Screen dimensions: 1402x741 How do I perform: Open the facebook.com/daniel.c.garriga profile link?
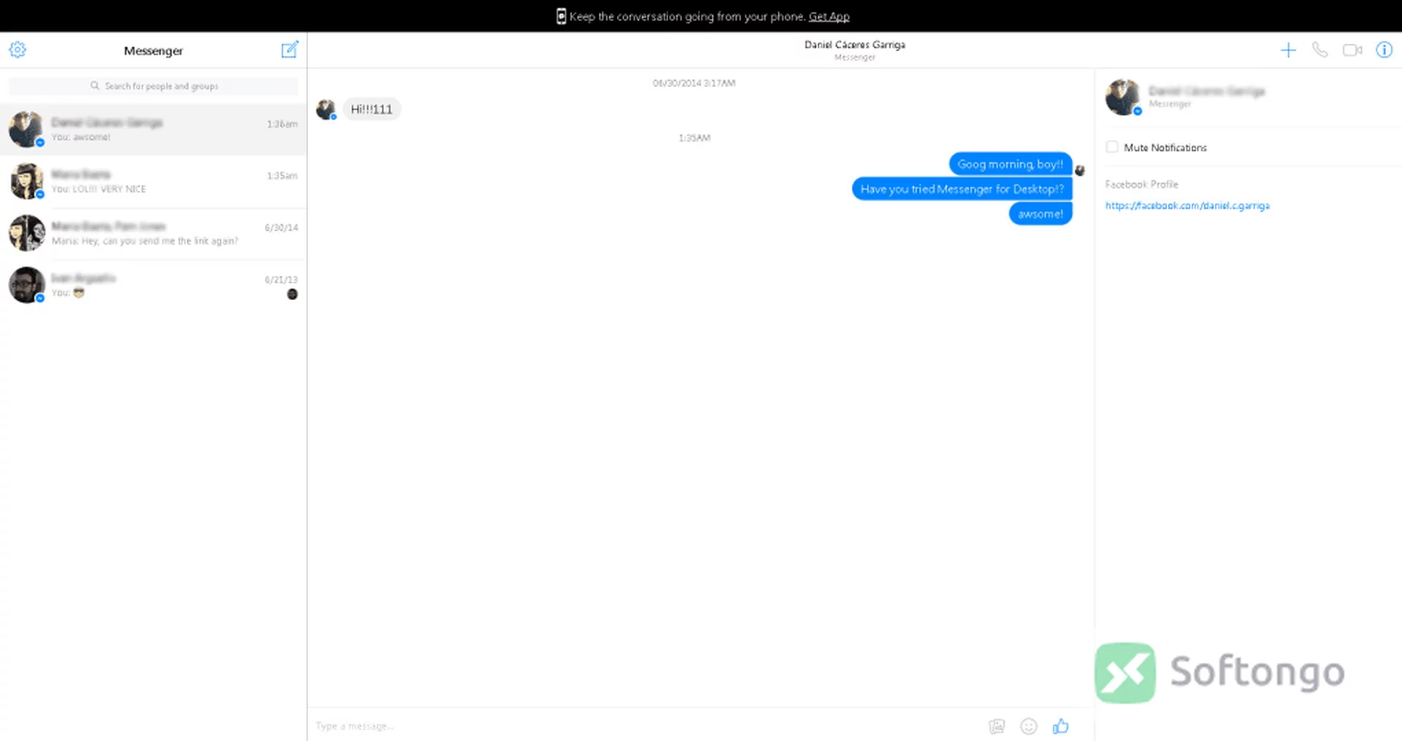(x=1187, y=206)
